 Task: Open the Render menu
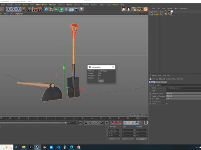(x=25, y=5)
